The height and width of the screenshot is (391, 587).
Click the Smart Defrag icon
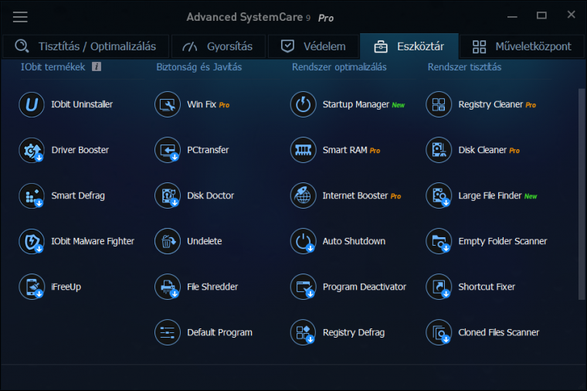click(x=32, y=195)
